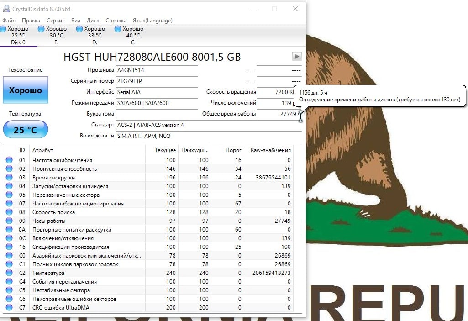This screenshot has height=321, width=468.
Task: Click status orb for Нестабильные сектора
Action: [9, 290]
